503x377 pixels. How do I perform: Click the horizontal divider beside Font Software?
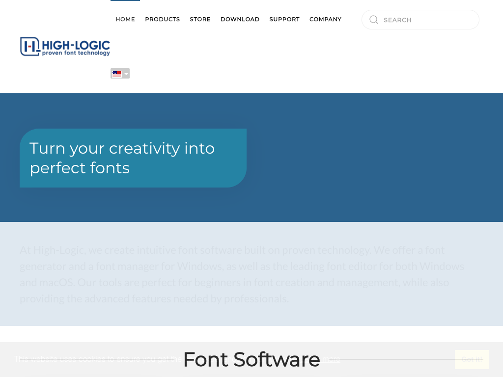tap(393, 359)
